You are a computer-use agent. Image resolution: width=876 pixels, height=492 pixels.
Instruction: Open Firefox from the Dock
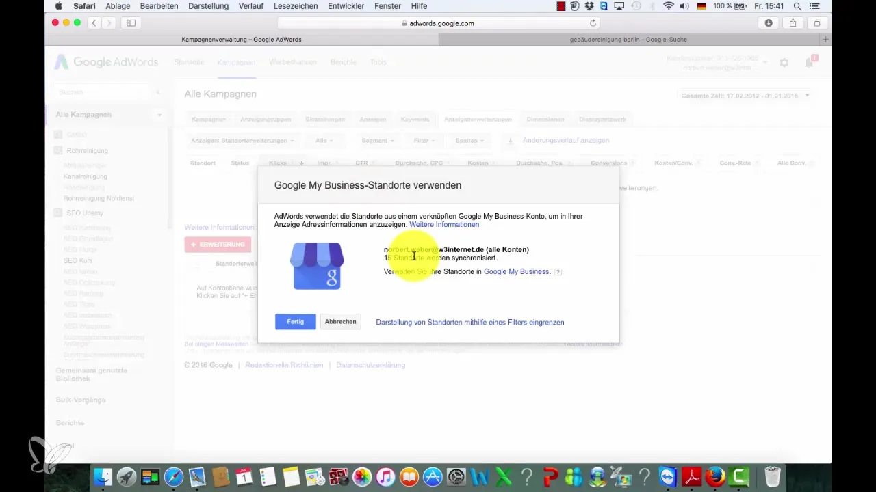tap(715, 476)
